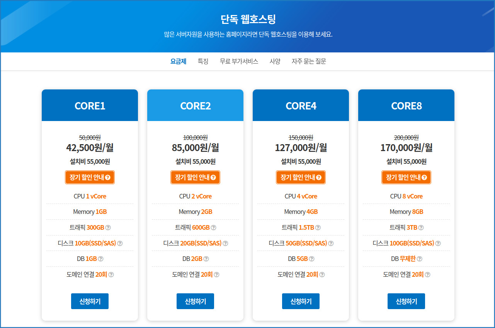Go to the 무료 부가서비스 tab
The width and height of the screenshot is (495, 328).
(239, 61)
